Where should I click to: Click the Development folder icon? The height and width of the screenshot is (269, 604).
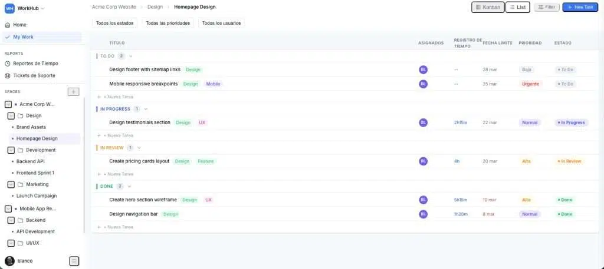(21, 150)
